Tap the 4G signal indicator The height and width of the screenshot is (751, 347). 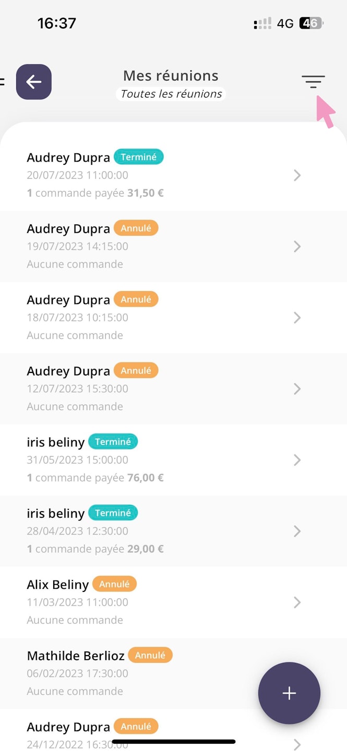285,23
